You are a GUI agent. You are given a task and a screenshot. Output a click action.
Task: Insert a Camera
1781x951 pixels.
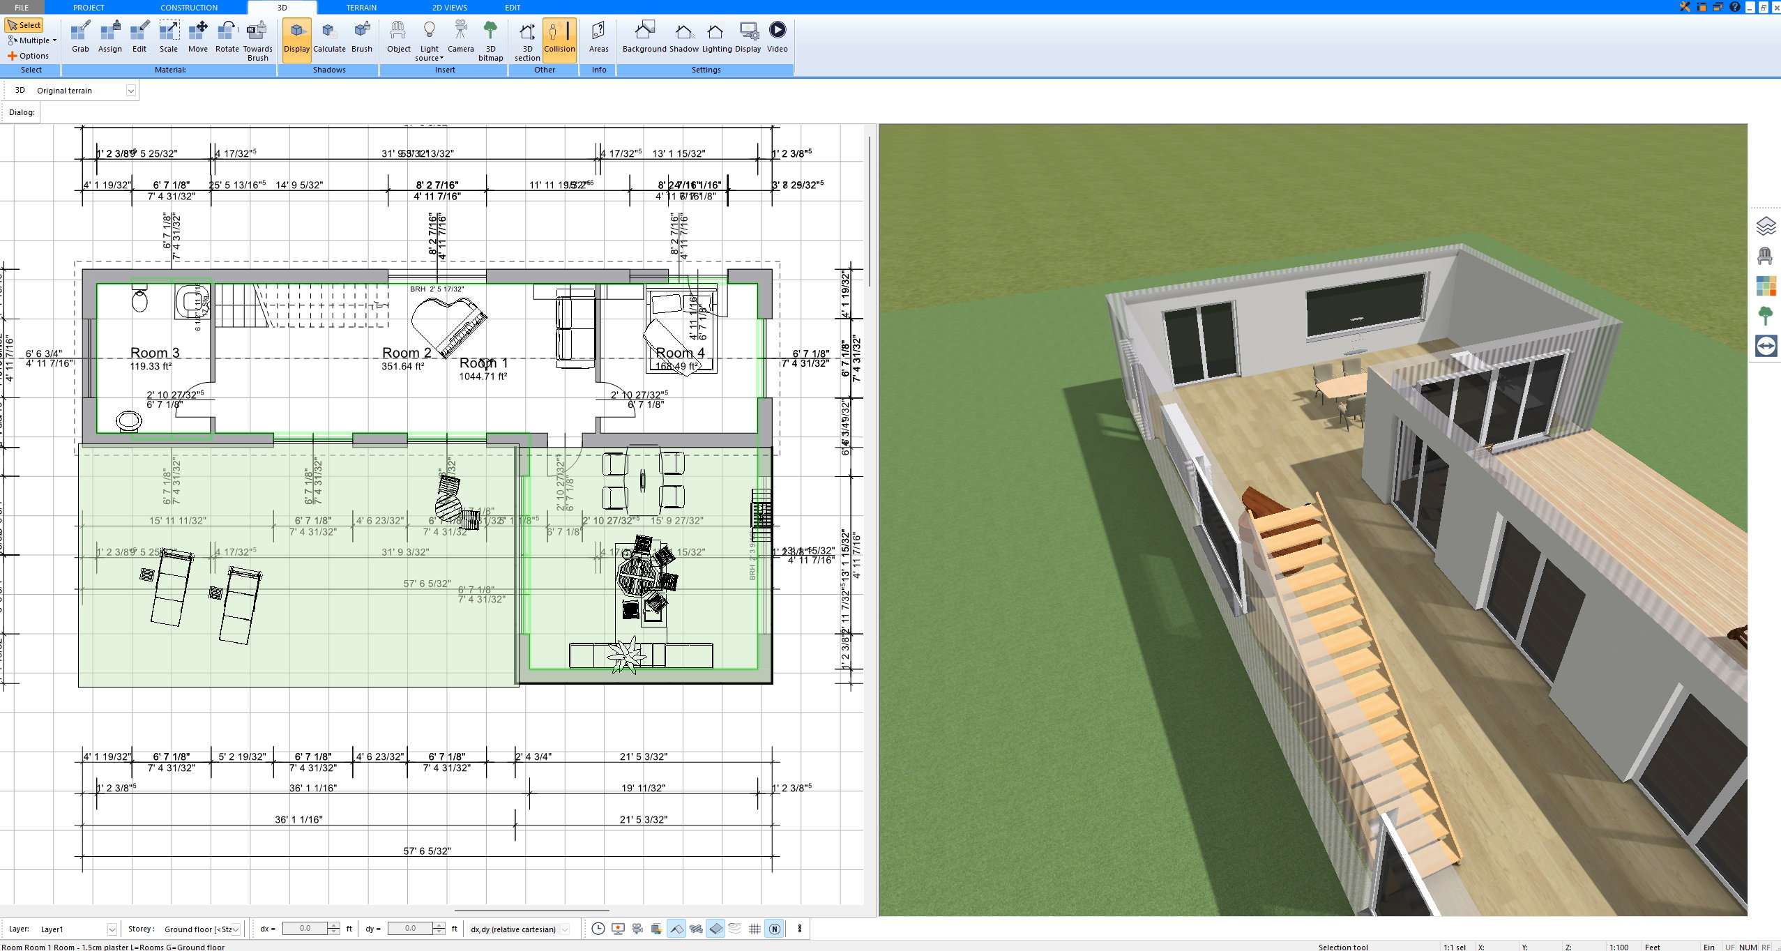coord(461,38)
